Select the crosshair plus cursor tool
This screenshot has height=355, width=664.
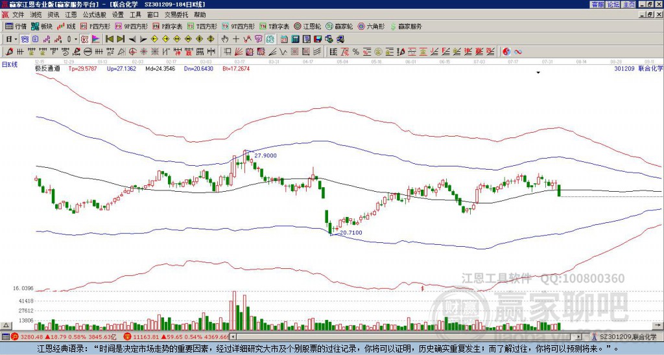[236, 40]
